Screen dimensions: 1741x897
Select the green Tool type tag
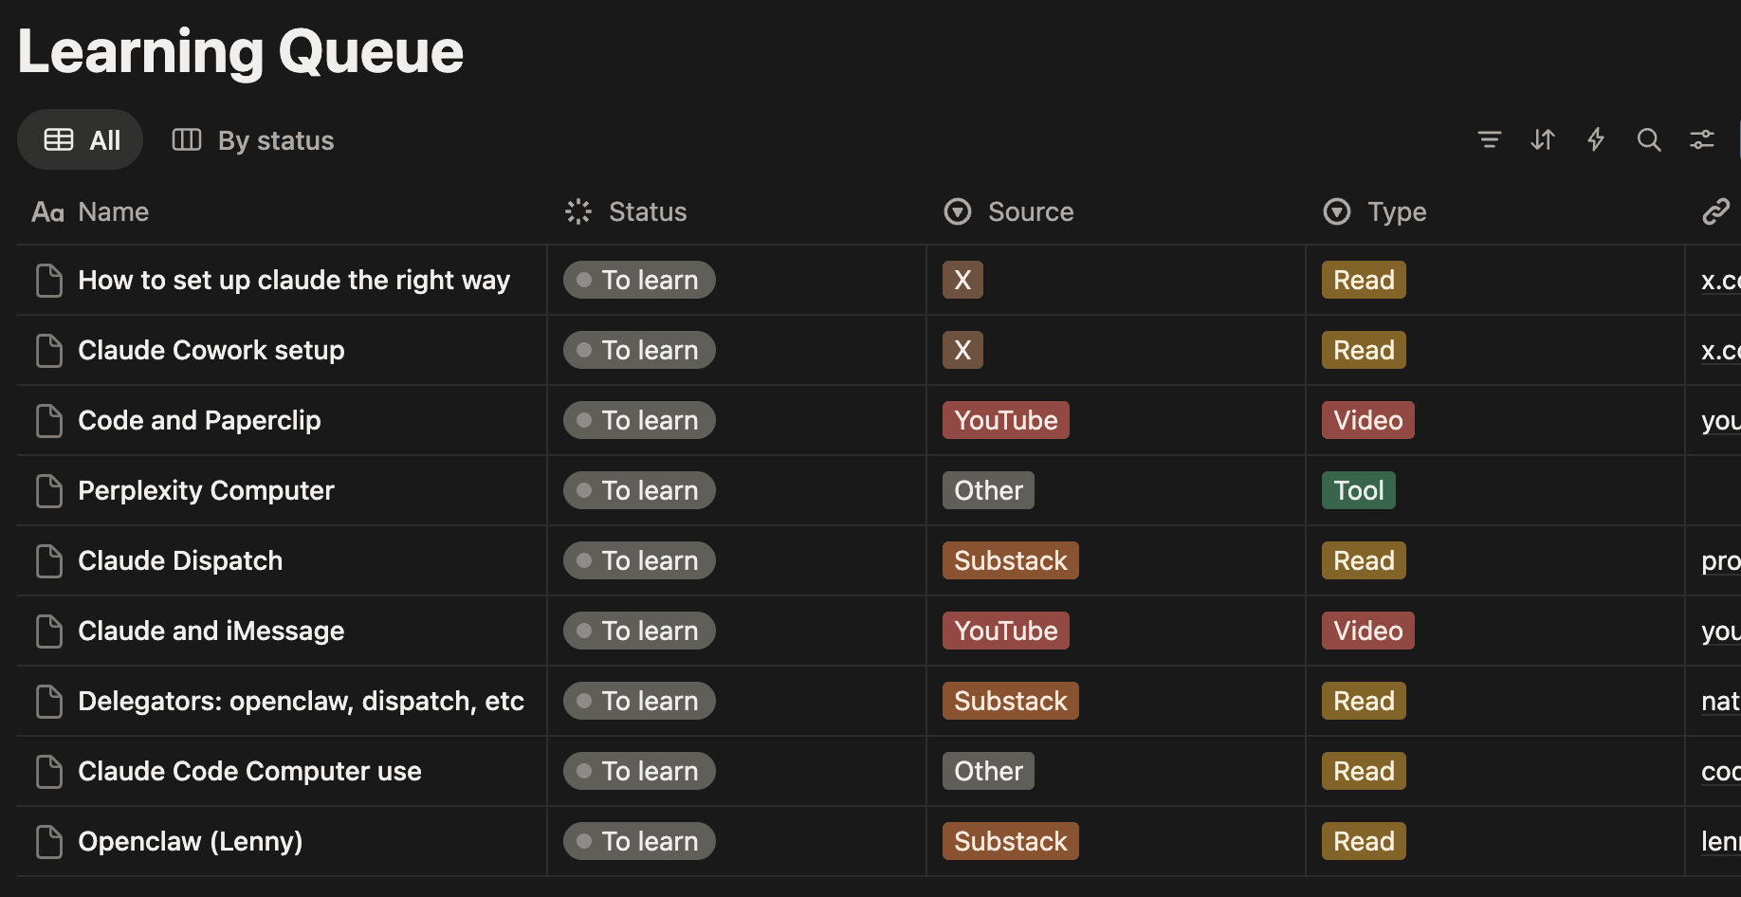coord(1358,491)
